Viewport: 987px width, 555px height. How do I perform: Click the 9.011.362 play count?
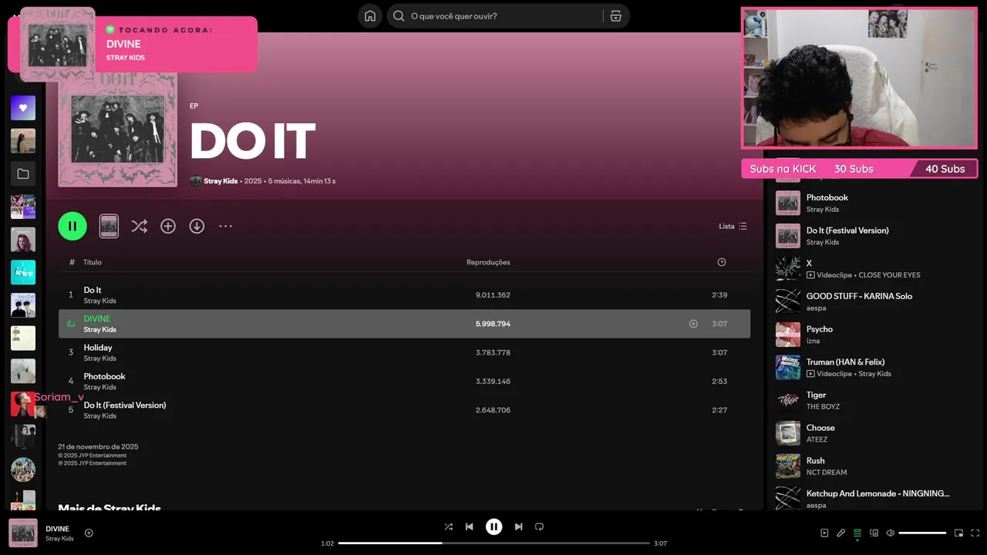(x=493, y=295)
